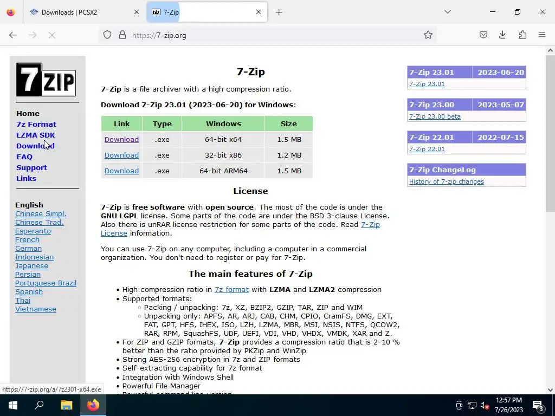Switch language to Esperanto
The width and height of the screenshot is (555, 416).
[33, 231]
